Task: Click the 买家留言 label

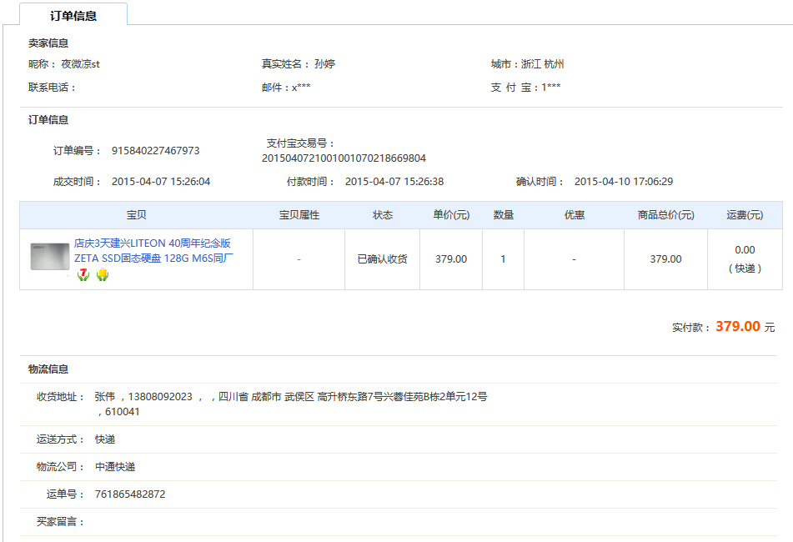Action: [x=60, y=521]
